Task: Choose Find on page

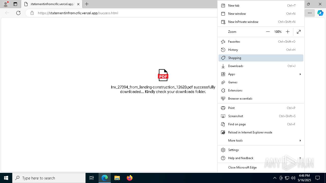Action: (x=261, y=124)
